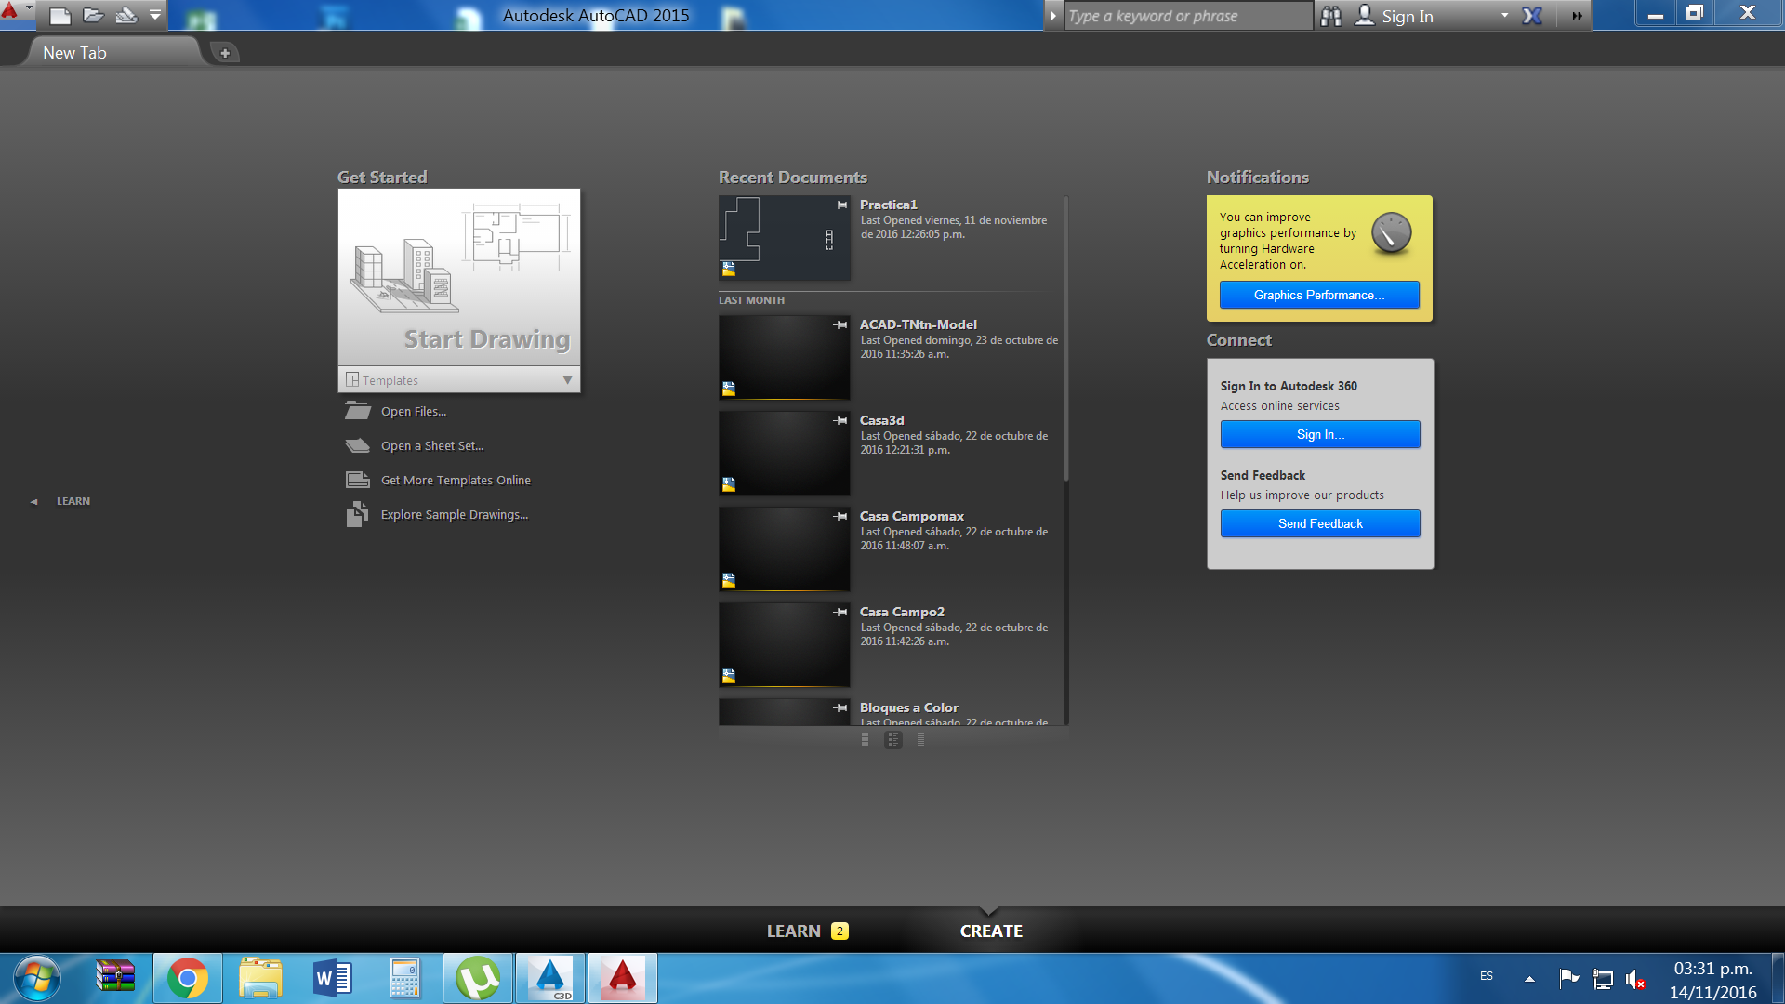
Task: Click the Start Drawing template icon
Action: click(x=460, y=276)
